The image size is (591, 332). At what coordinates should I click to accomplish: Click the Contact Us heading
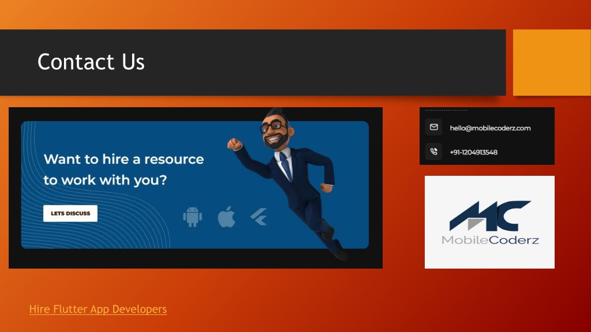(x=91, y=62)
